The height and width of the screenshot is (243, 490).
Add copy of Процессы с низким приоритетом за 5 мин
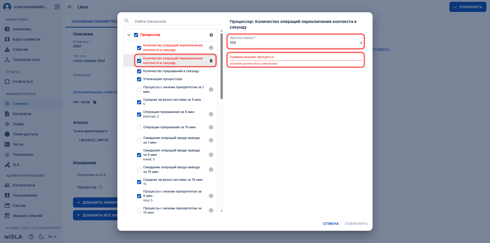point(211,196)
